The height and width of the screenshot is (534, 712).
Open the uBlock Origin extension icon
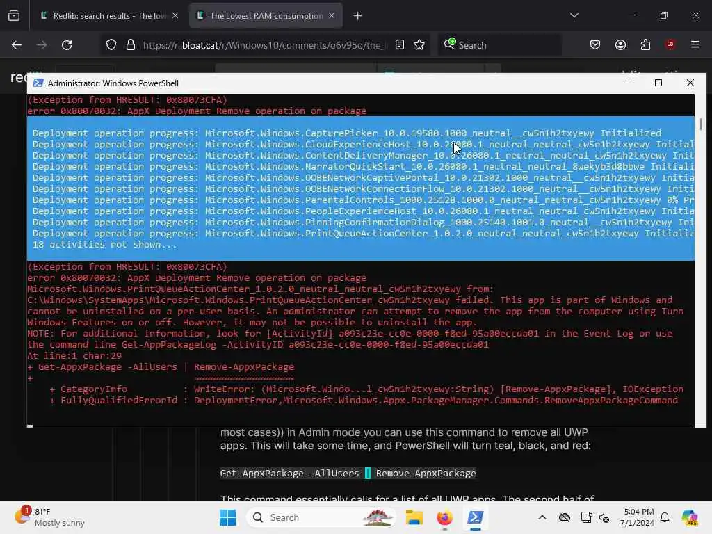coord(670,44)
